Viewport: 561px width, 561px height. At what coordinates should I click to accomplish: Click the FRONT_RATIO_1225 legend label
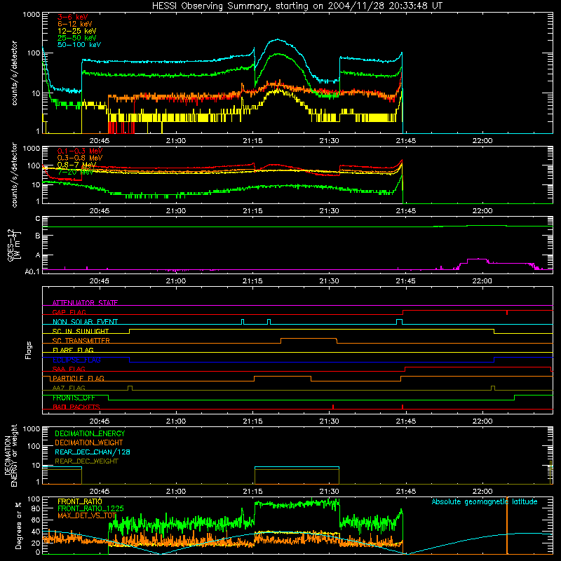90,508
